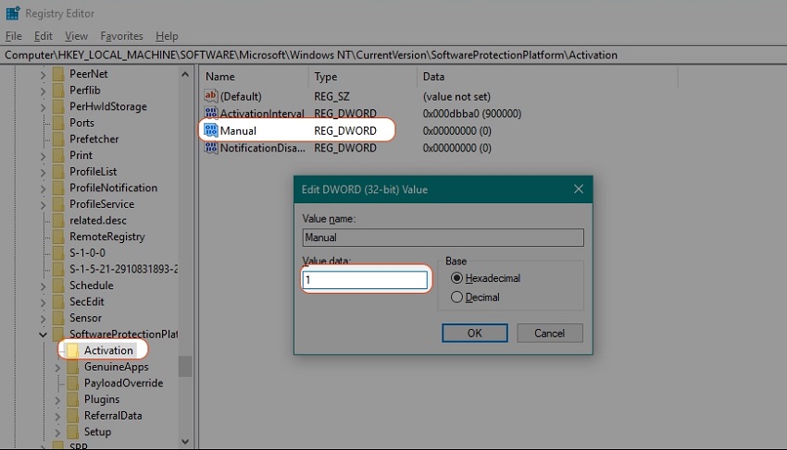Expand the PeerNet key

43,75
